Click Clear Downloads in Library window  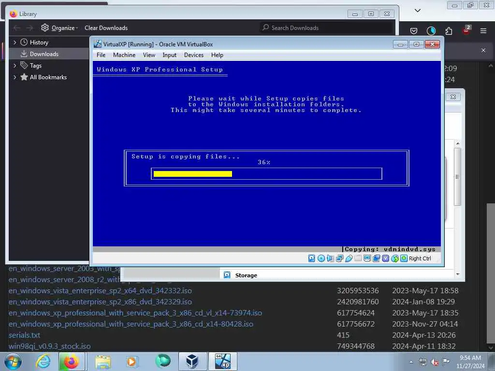click(106, 28)
